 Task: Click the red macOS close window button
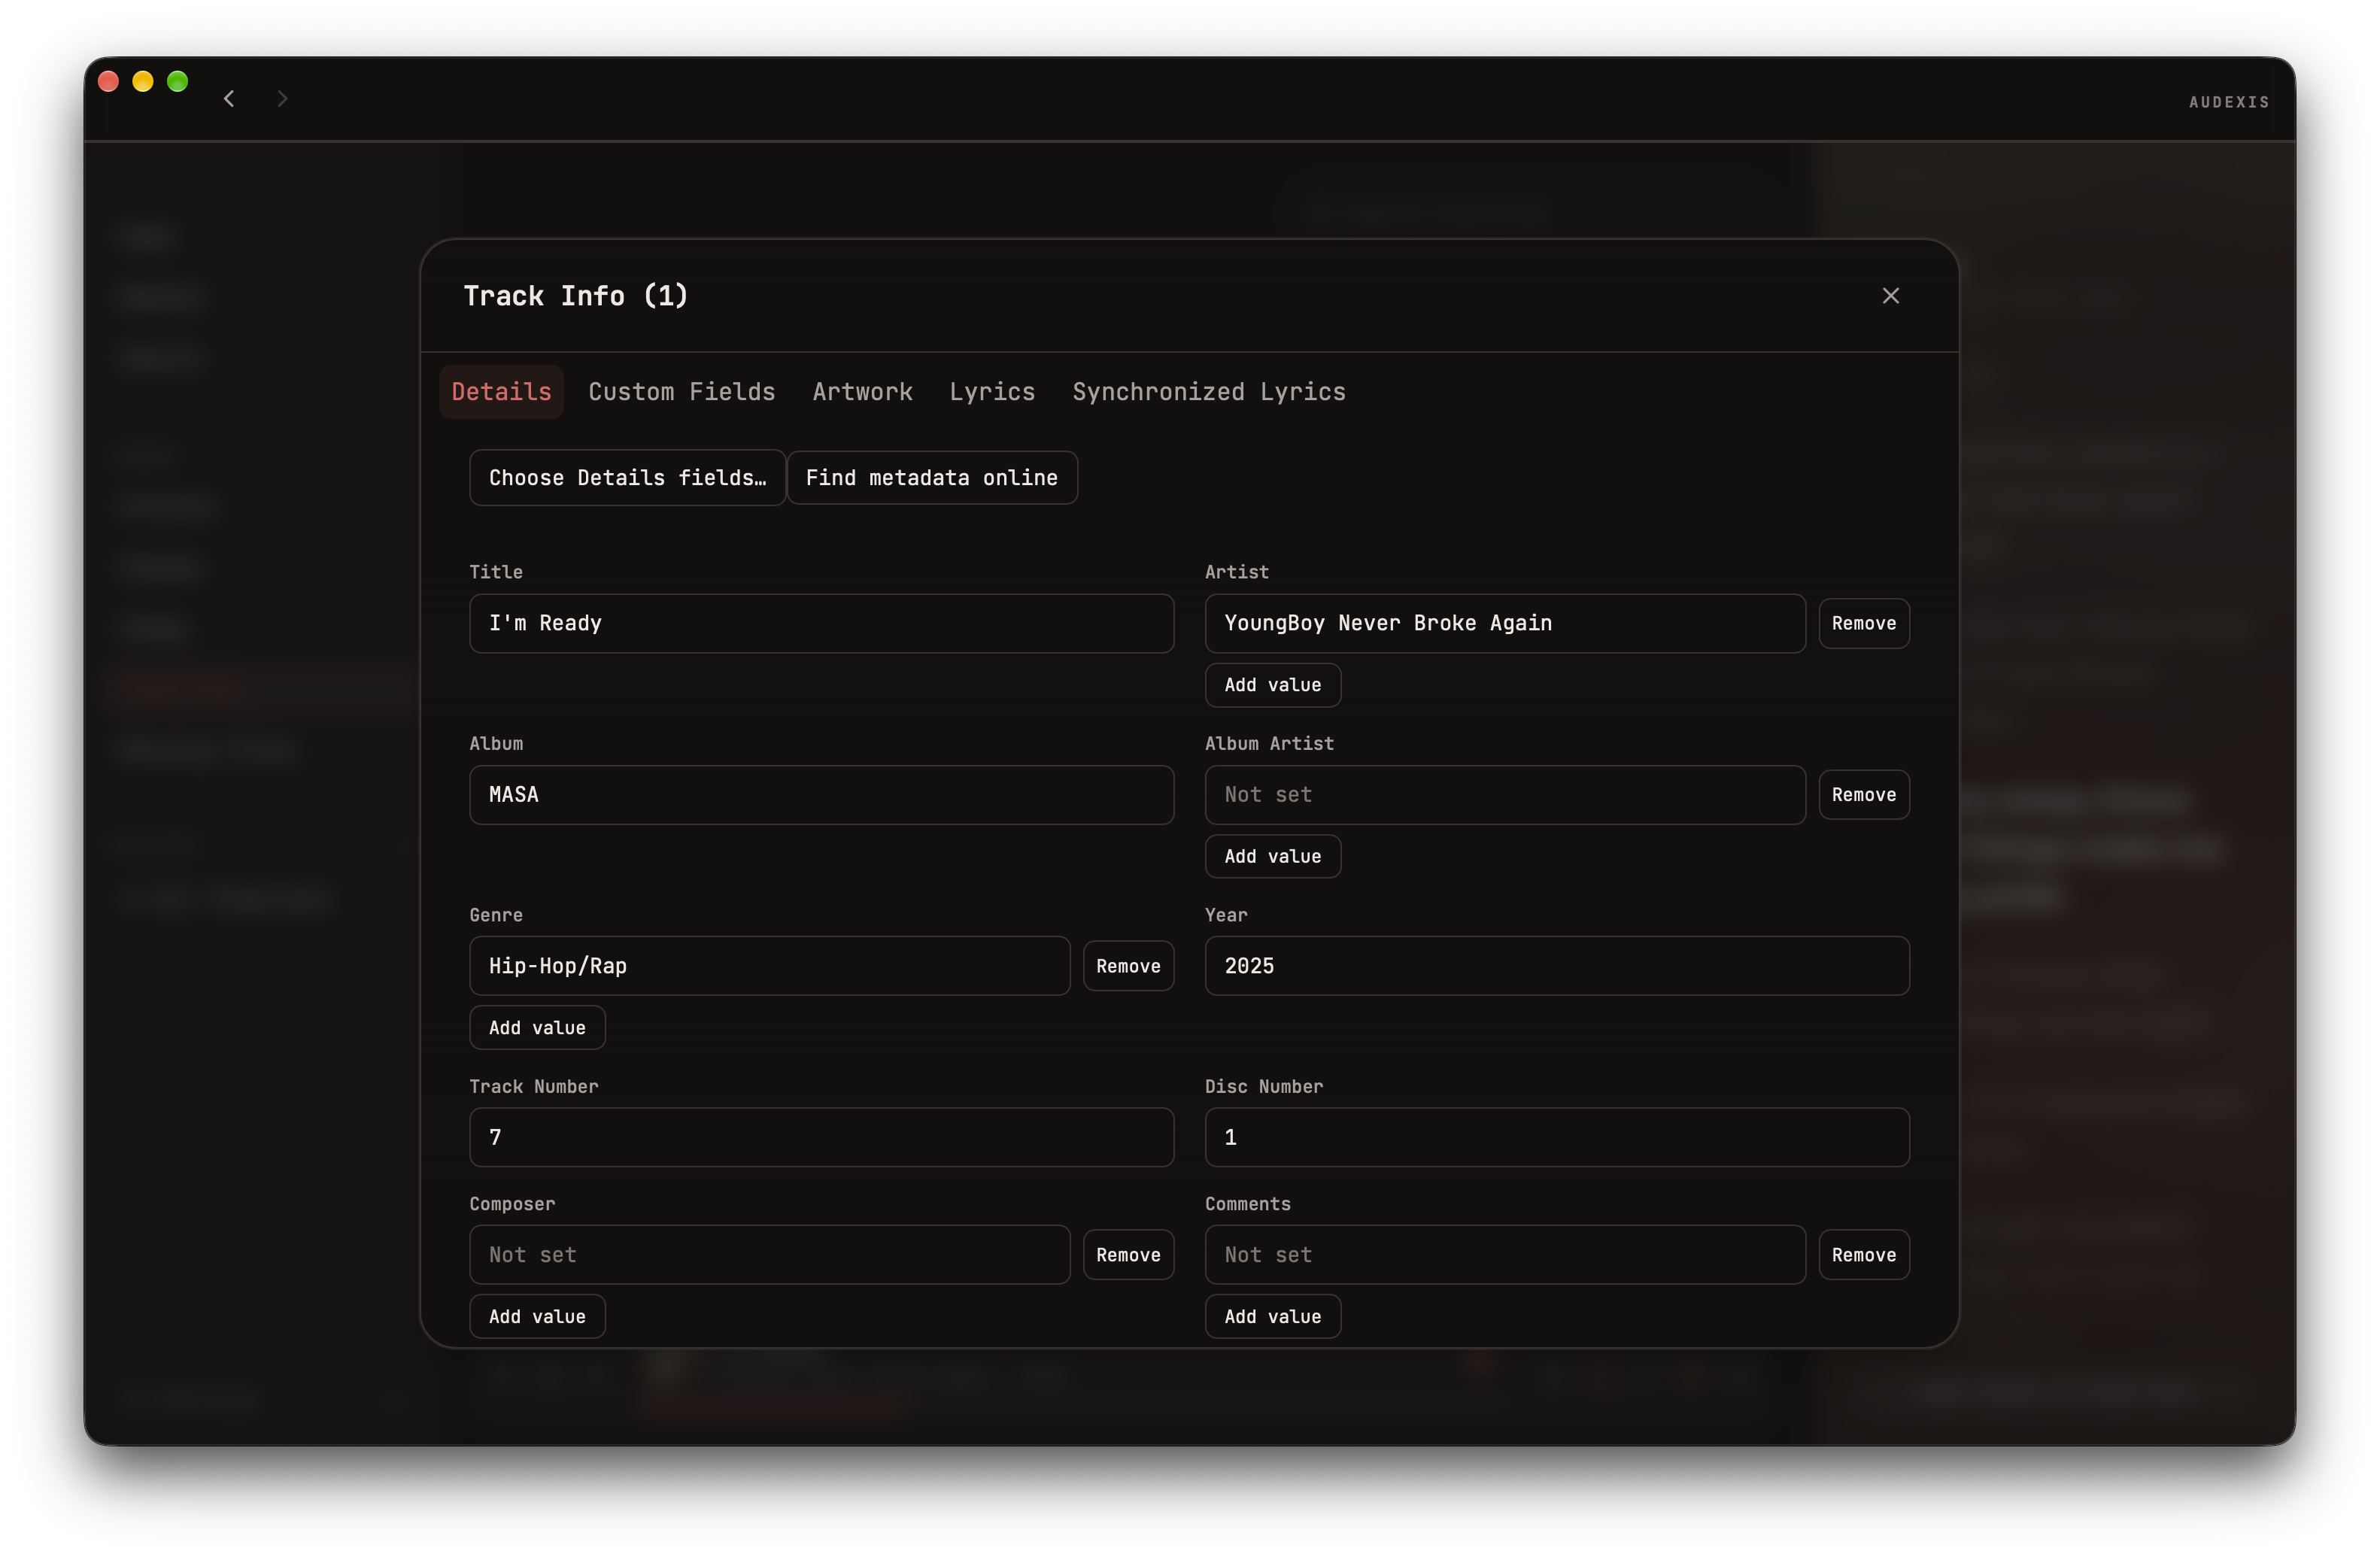[109, 82]
